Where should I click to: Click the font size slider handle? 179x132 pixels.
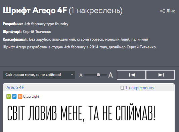98,75
